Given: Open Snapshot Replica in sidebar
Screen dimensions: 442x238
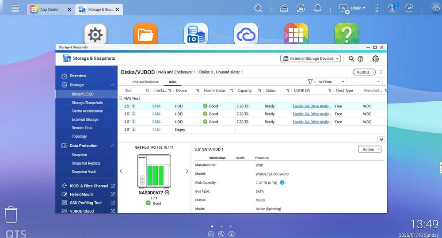Looking at the screenshot, I should tap(87, 163).
